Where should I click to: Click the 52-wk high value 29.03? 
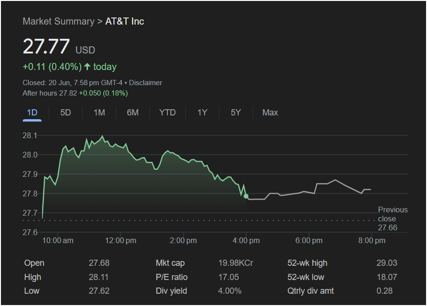pos(387,263)
